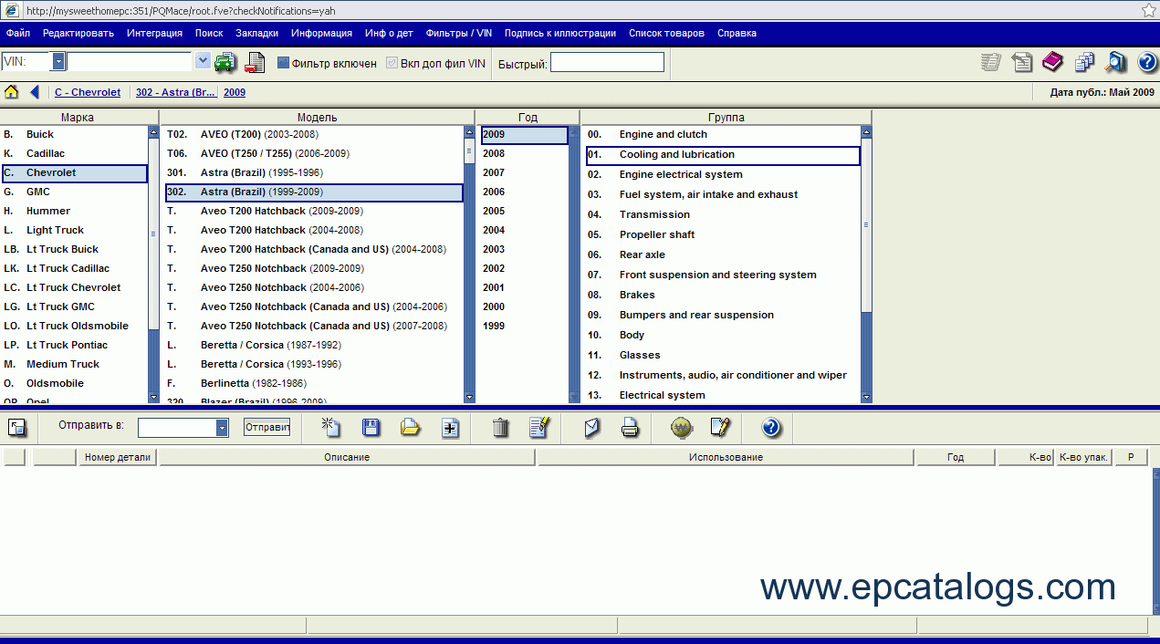This screenshot has width=1160, height=644.
Task: Open the VIN type dropdown
Action: pos(58,62)
